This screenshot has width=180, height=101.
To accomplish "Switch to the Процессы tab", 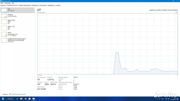I will click(3, 5).
